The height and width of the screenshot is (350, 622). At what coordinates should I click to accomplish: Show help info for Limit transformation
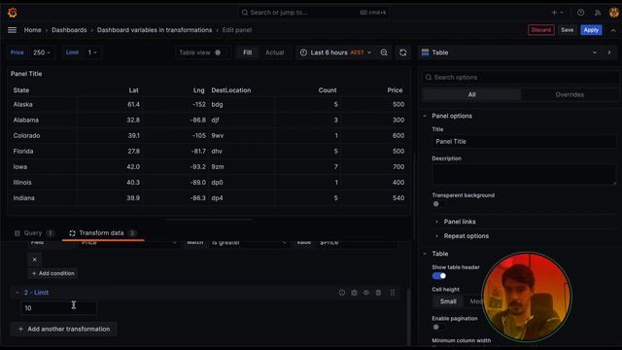(341, 293)
